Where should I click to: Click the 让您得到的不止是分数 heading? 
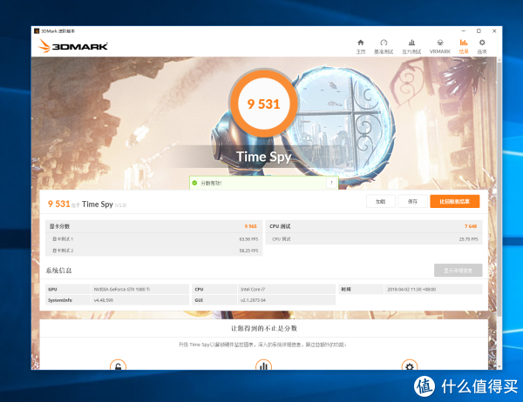point(264,328)
